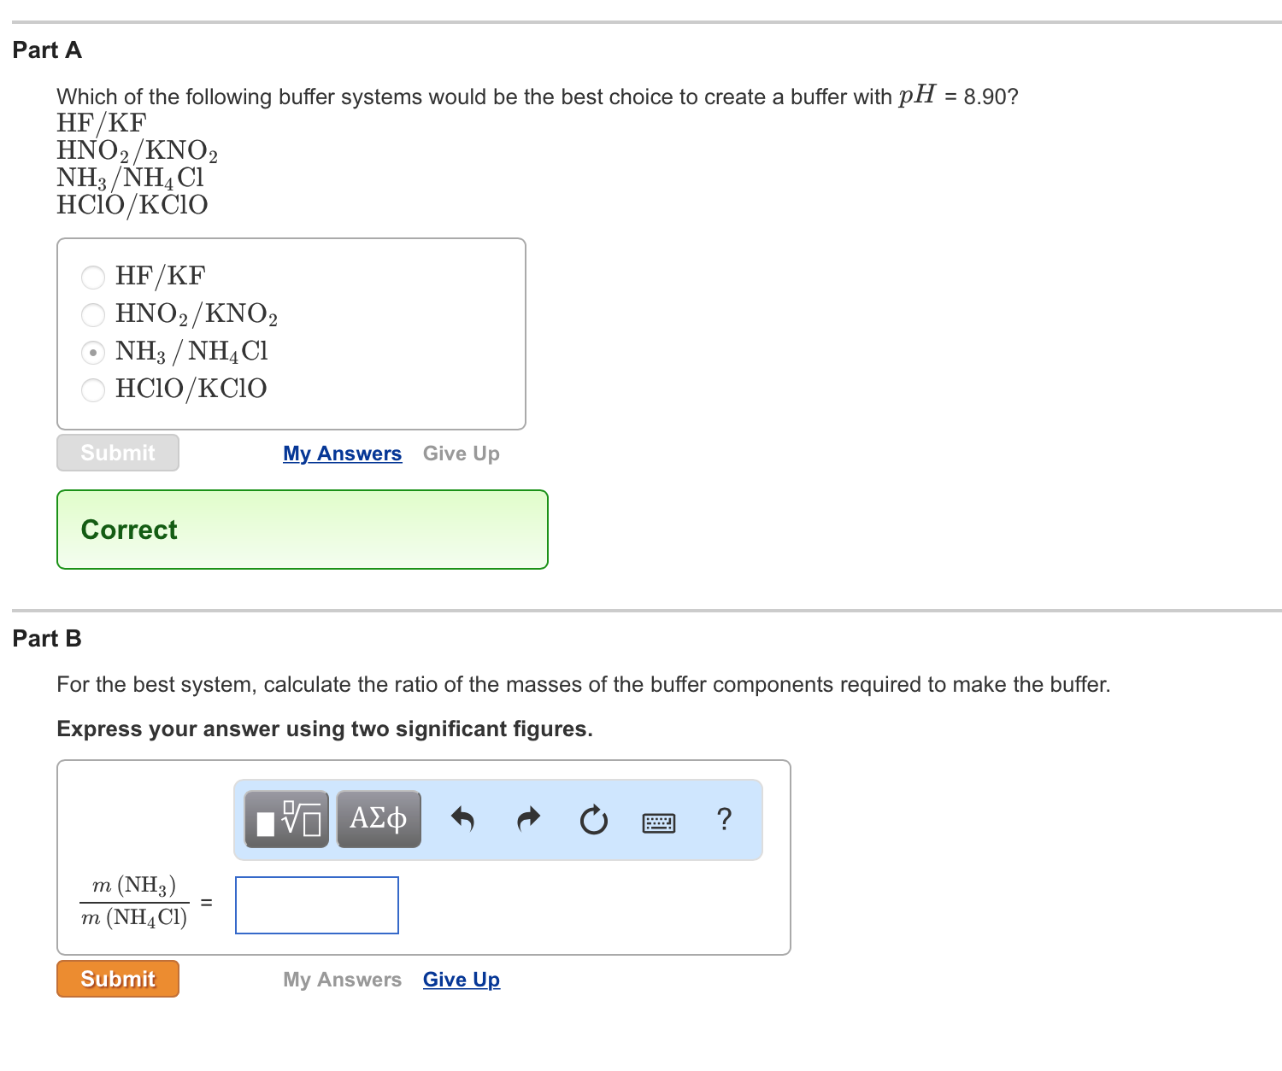Select the NH3/NH4Cl buffer option

tap(92, 352)
